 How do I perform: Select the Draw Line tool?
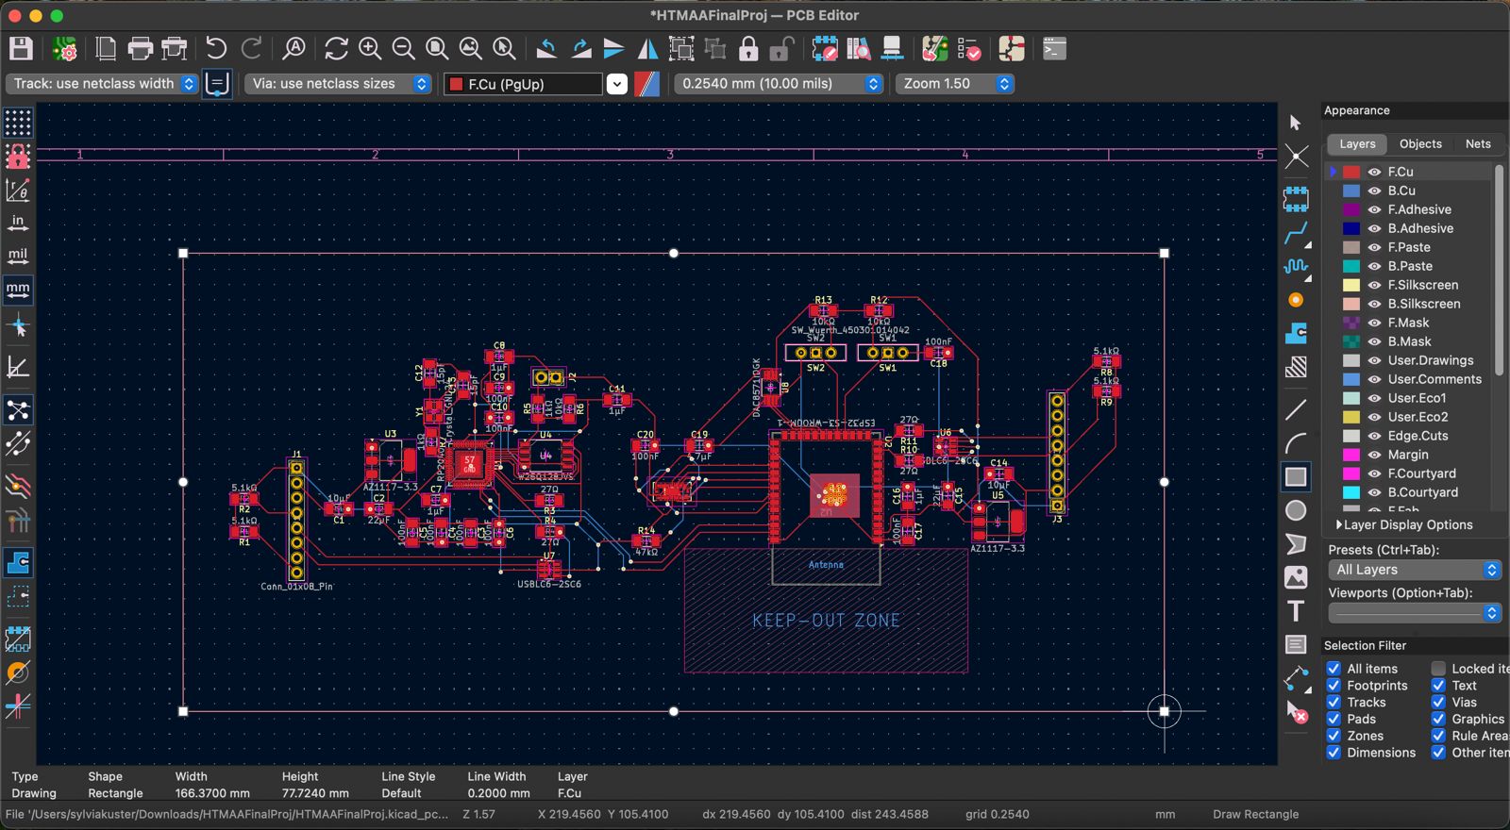point(1296,409)
